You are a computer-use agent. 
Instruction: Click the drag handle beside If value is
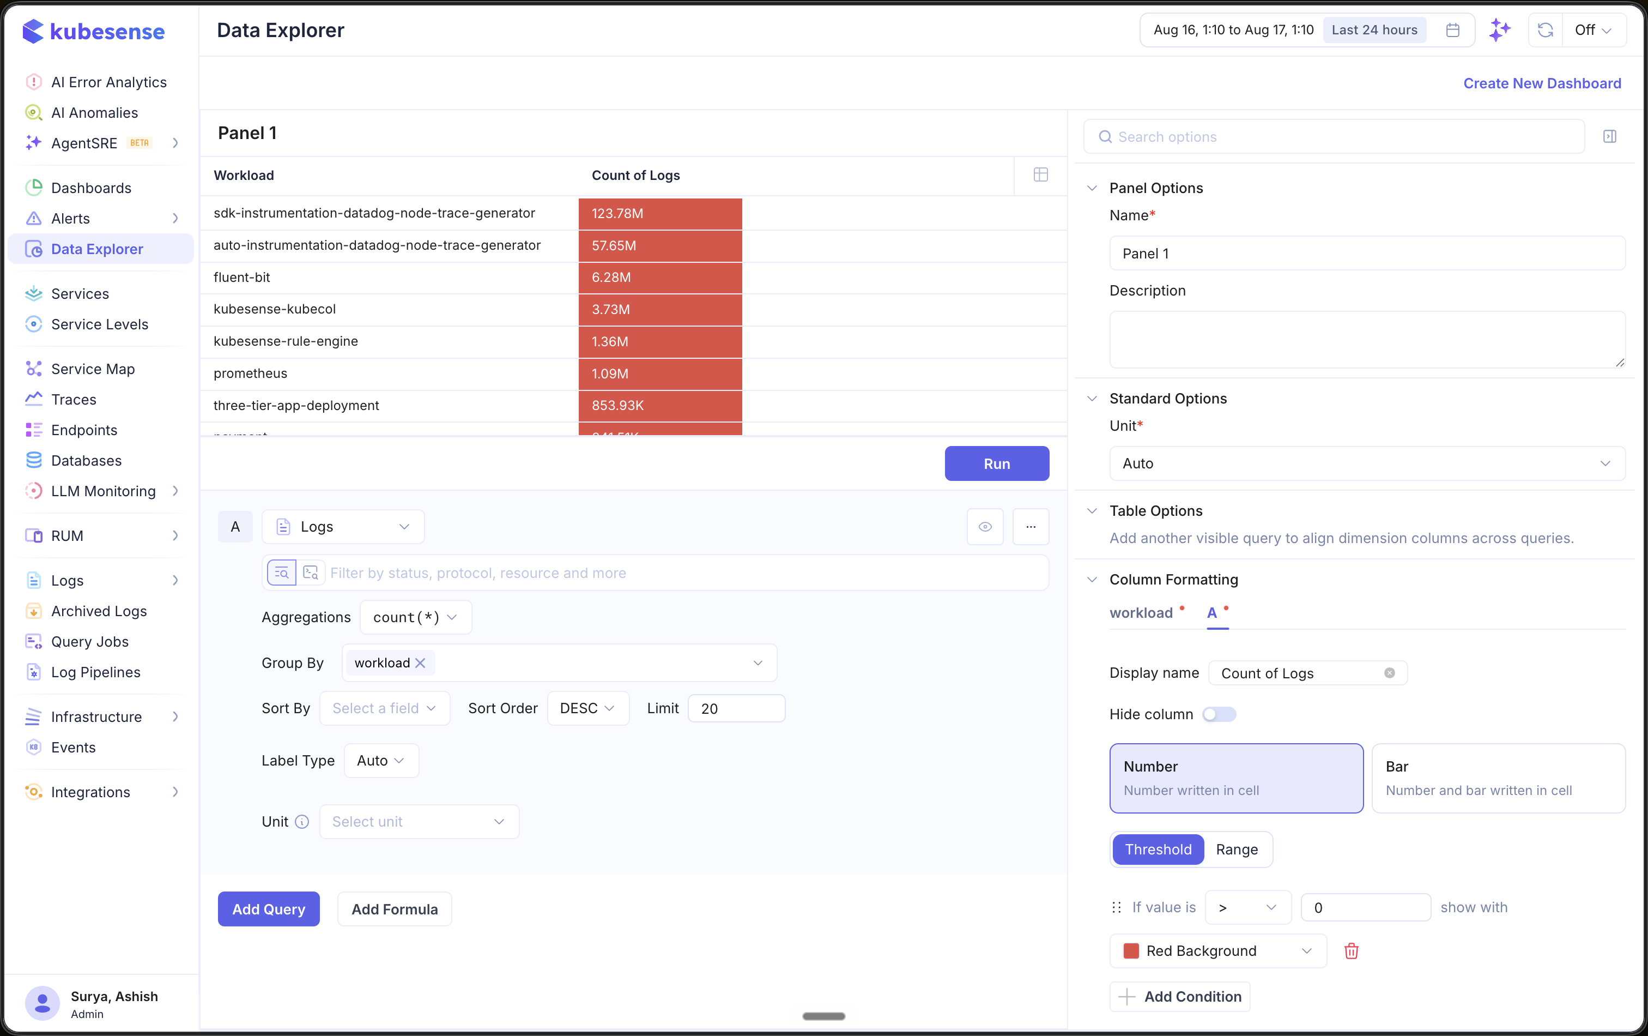click(1116, 907)
